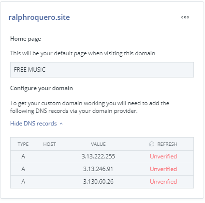
Task: Select IP value 3.13.222.255
Action: pyautogui.click(x=98, y=156)
